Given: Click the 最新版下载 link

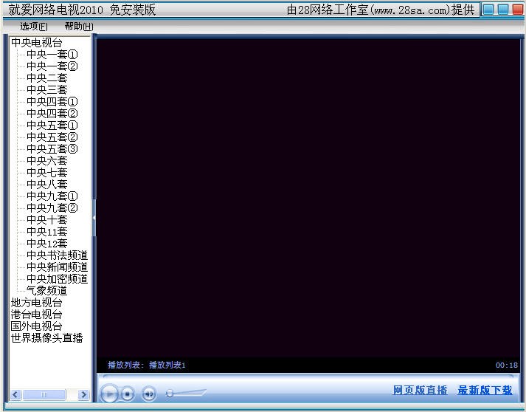Looking at the screenshot, I should click(x=485, y=390).
